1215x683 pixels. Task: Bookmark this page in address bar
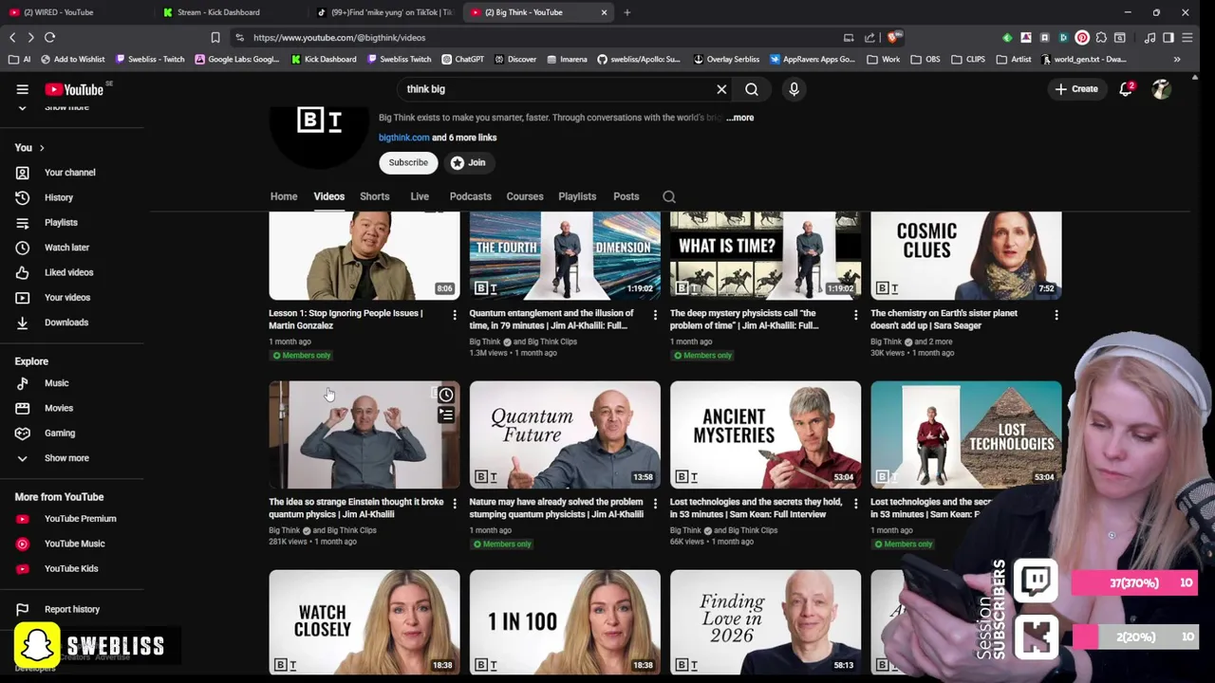point(215,38)
